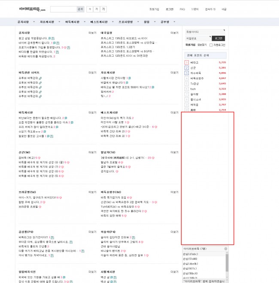The image size is (279, 283).
Task: Select the largest 가 font-size button
Action: pyautogui.click(x=103, y=9)
